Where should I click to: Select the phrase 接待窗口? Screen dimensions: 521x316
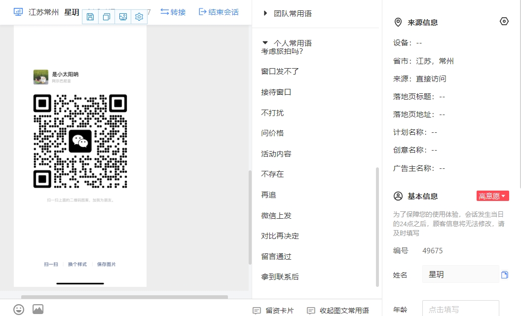[276, 92]
